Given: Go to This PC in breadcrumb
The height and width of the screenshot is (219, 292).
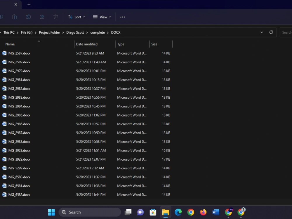Looking at the screenshot, I should (x=9, y=32).
